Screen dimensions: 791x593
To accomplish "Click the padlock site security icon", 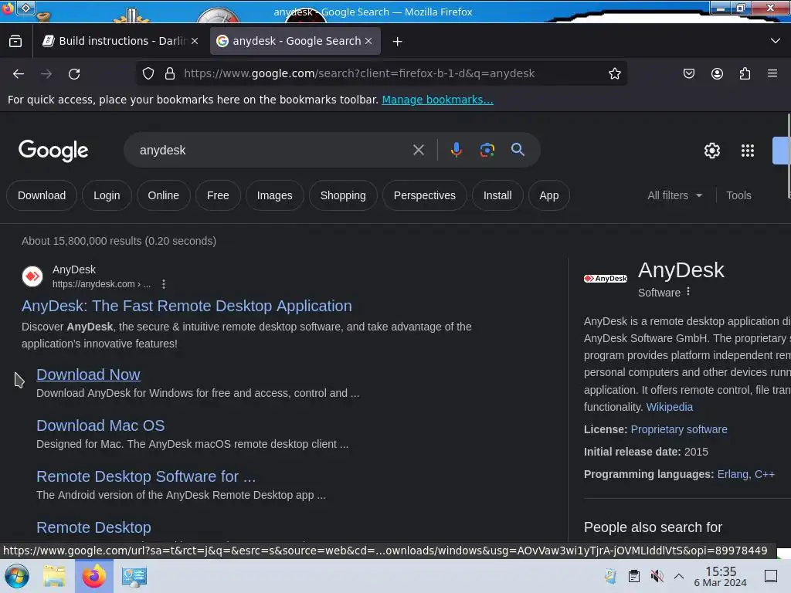I will tap(170, 73).
